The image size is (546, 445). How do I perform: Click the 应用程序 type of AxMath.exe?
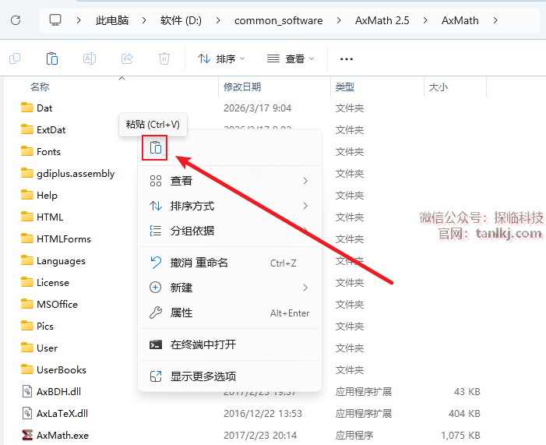tap(354, 435)
